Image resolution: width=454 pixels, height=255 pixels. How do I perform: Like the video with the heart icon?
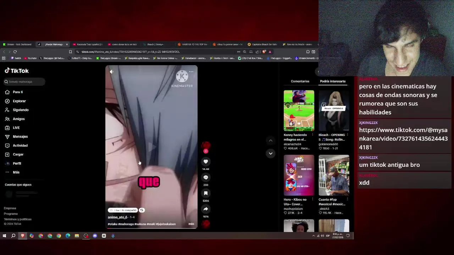click(x=206, y=161)
